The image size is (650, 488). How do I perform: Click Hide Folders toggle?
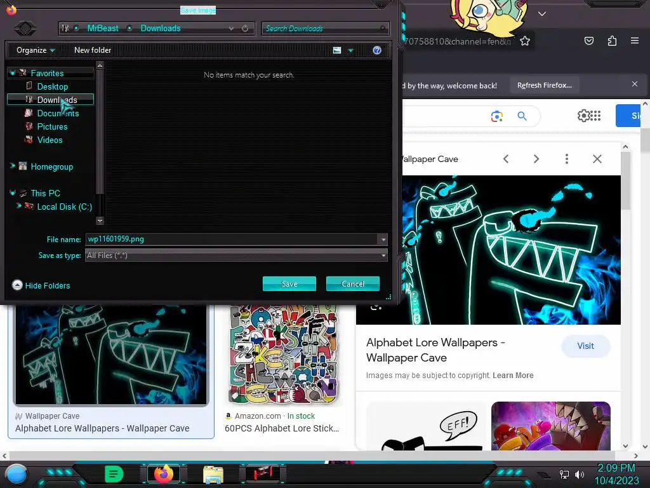tap(41, 285)
